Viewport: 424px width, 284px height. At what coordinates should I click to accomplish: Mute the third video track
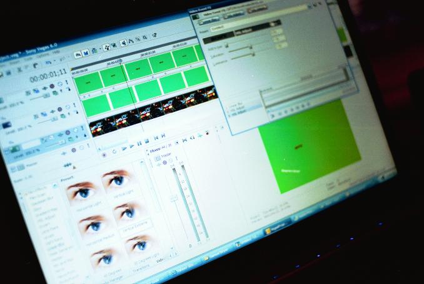tap(76, 130)
